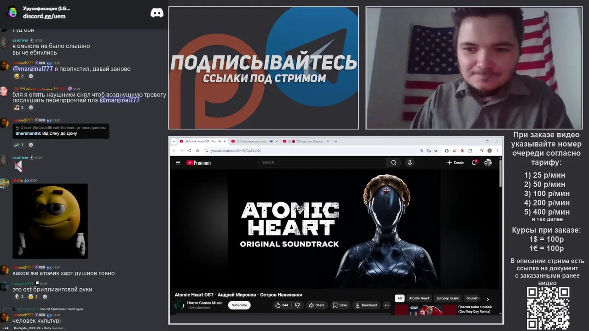Click the browser back arrow
This screenshot has height=331, width=589.
[174, 150]
